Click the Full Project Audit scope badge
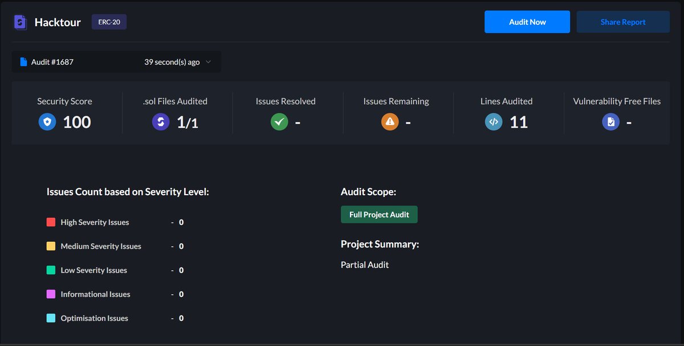This screenshot has width=684, height=346. pos(379,215)
